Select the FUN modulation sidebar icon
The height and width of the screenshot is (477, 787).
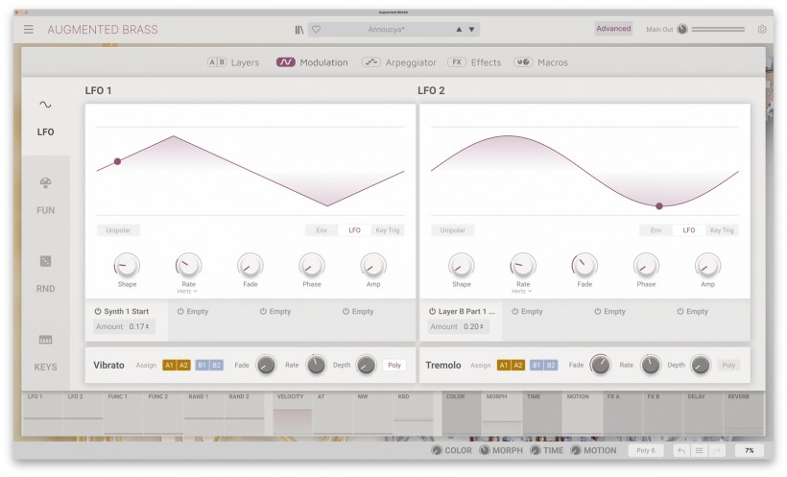(x=46, y=183)
